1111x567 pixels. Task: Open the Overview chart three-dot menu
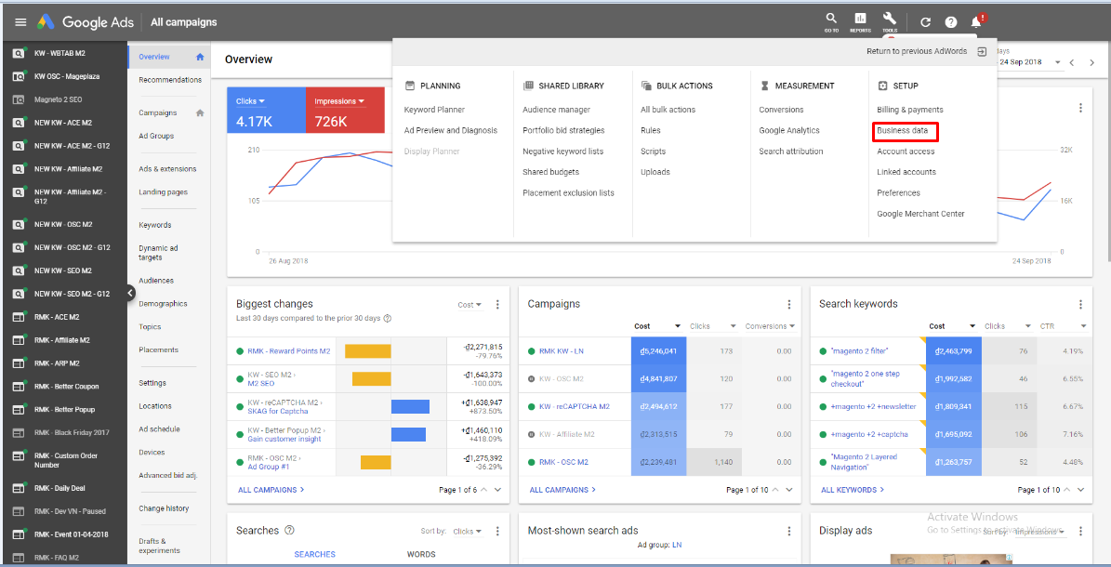(x=1080, y=108)
